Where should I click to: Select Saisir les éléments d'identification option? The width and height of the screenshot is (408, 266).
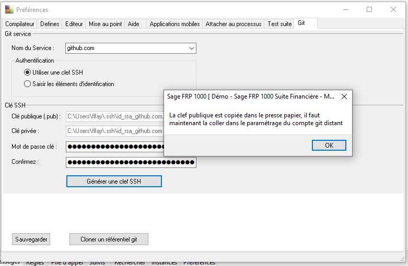point(69,84)
